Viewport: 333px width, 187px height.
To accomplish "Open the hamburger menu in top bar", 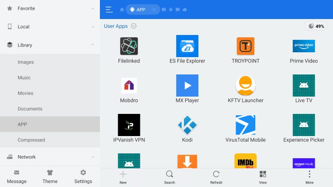I will [x=109, y=10].
